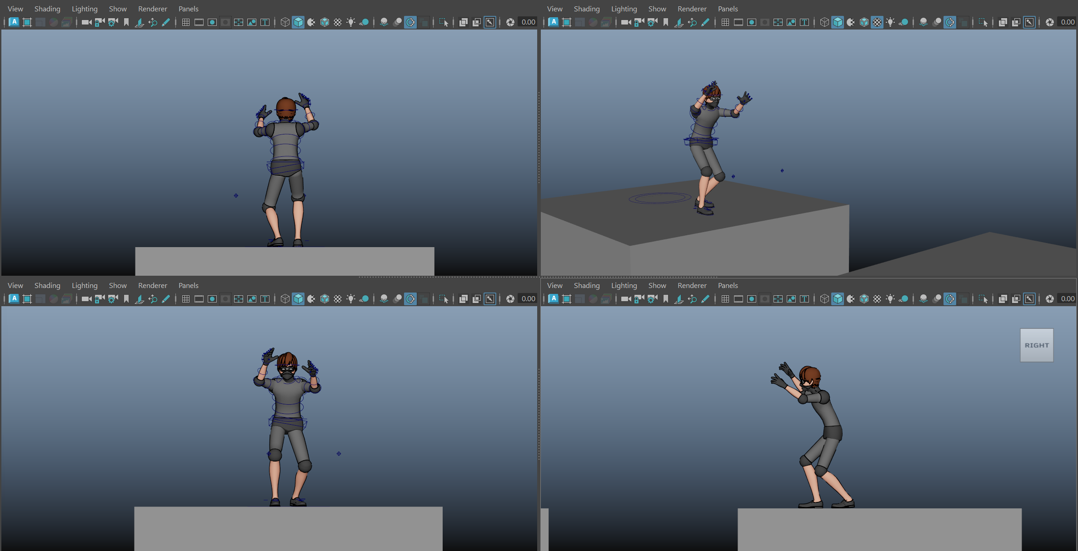Click Film Gate icon in bottom-left front-view panel

tap(199, 299)
